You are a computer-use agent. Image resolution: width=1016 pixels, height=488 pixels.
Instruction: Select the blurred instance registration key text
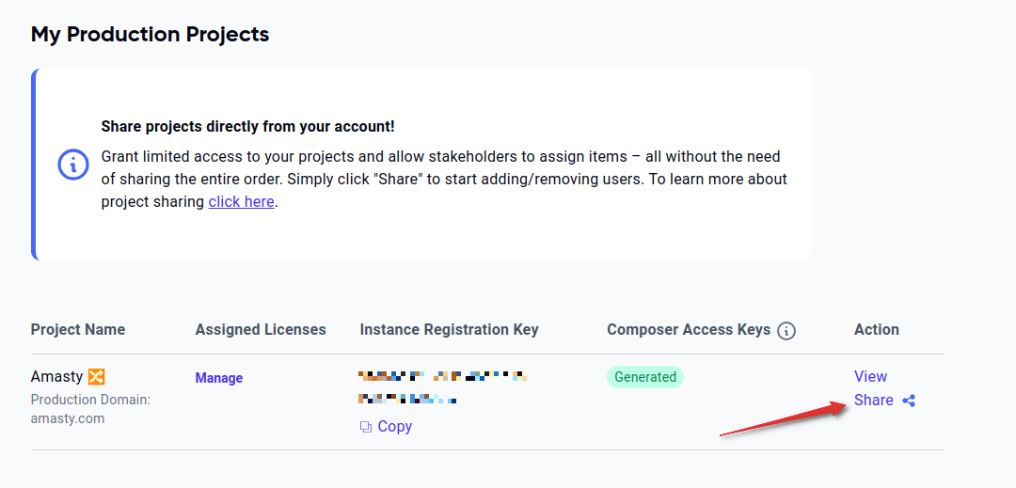tap(442, 387)
